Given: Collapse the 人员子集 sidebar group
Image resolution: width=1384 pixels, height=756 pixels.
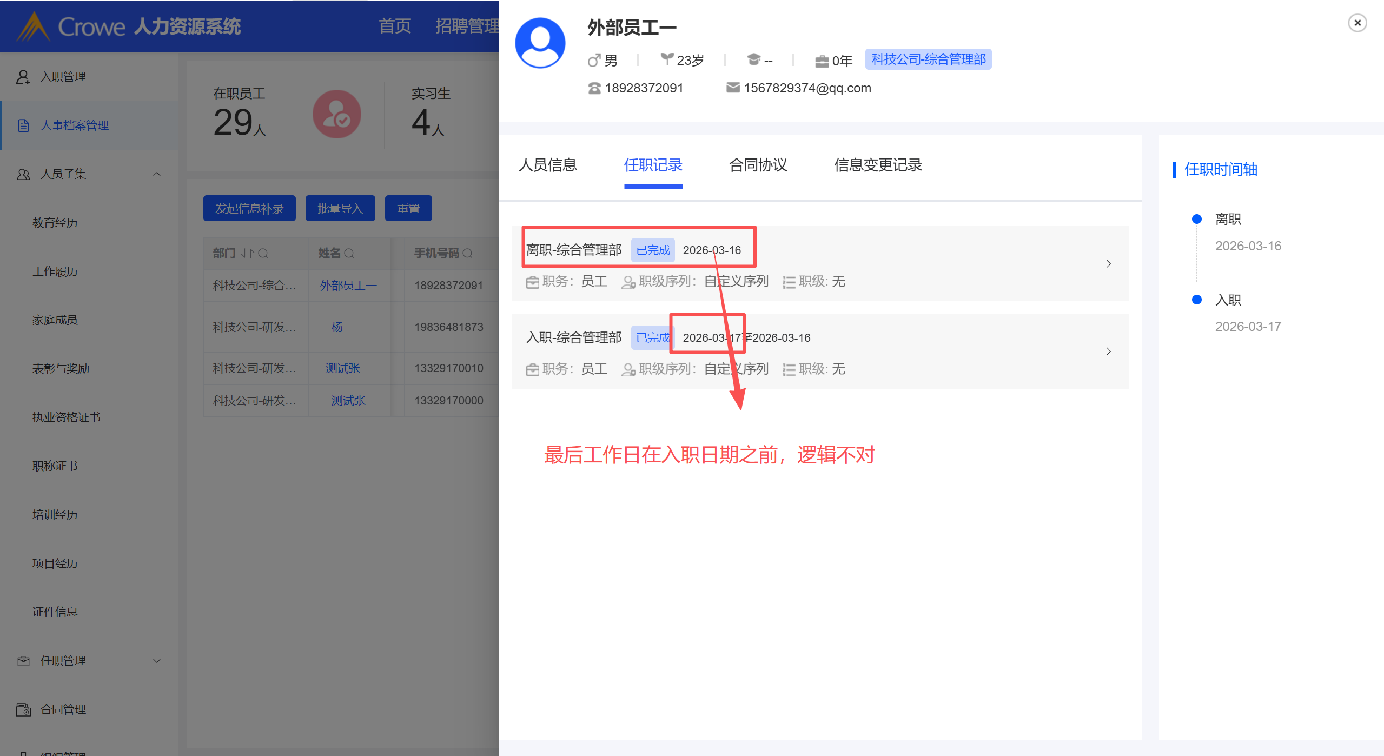Looking at the screenshot, I should (x=157, y=174).
